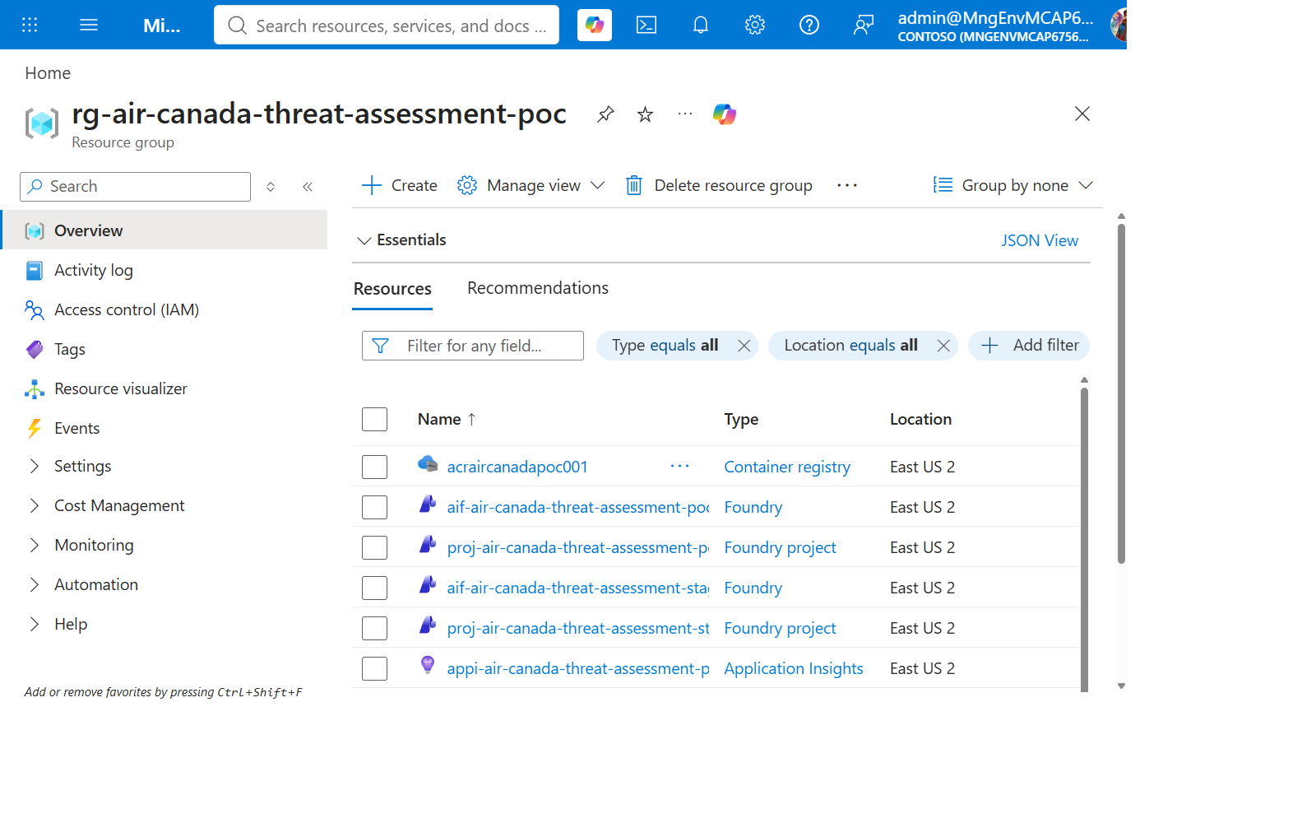The height and width of the screenshot is (823, 1316).
Task: Switch to Recommendations tab
Action: tap(538, 288)
